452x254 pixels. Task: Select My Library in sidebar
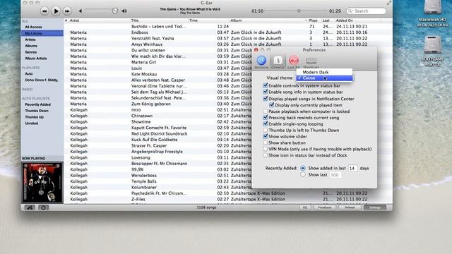pyautogui.click(x=42, y=33)
